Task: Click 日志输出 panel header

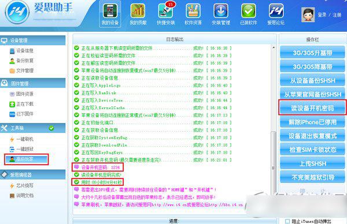Action: tap(175, 39)
